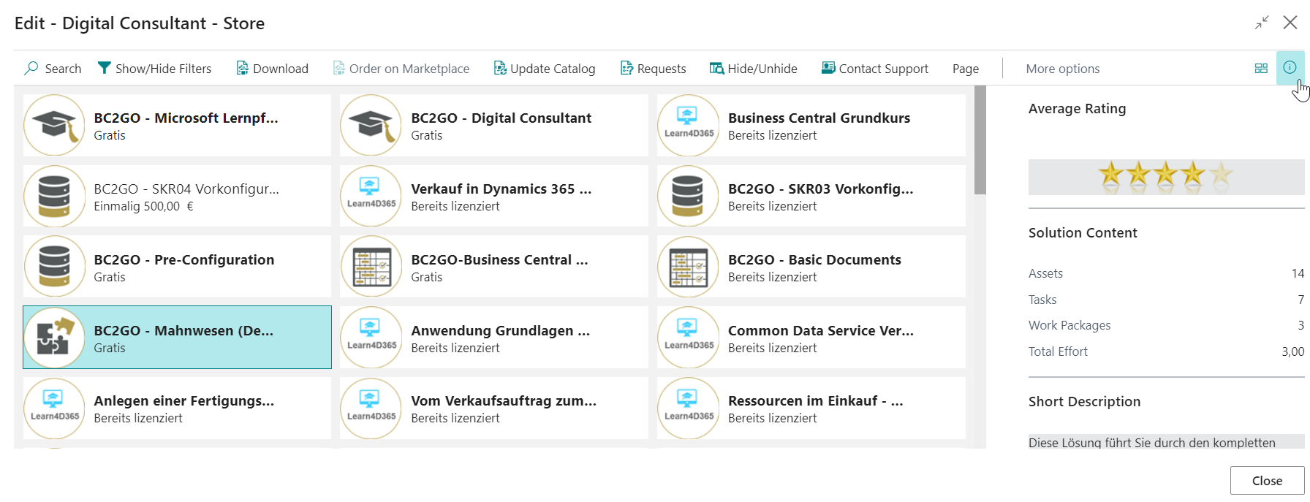Click the Close button
The height and width of the screenshot is (502, 1310).
tap(1267, 481)
